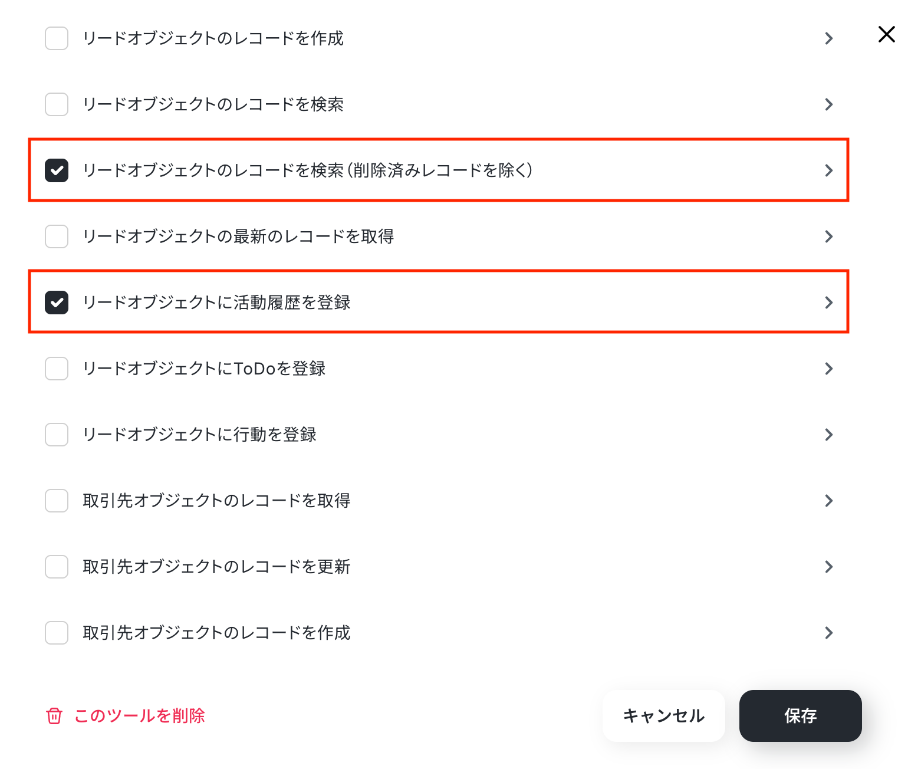Open chevron for リードオブジェクトに行動を登録

click(x=829, y=435)
